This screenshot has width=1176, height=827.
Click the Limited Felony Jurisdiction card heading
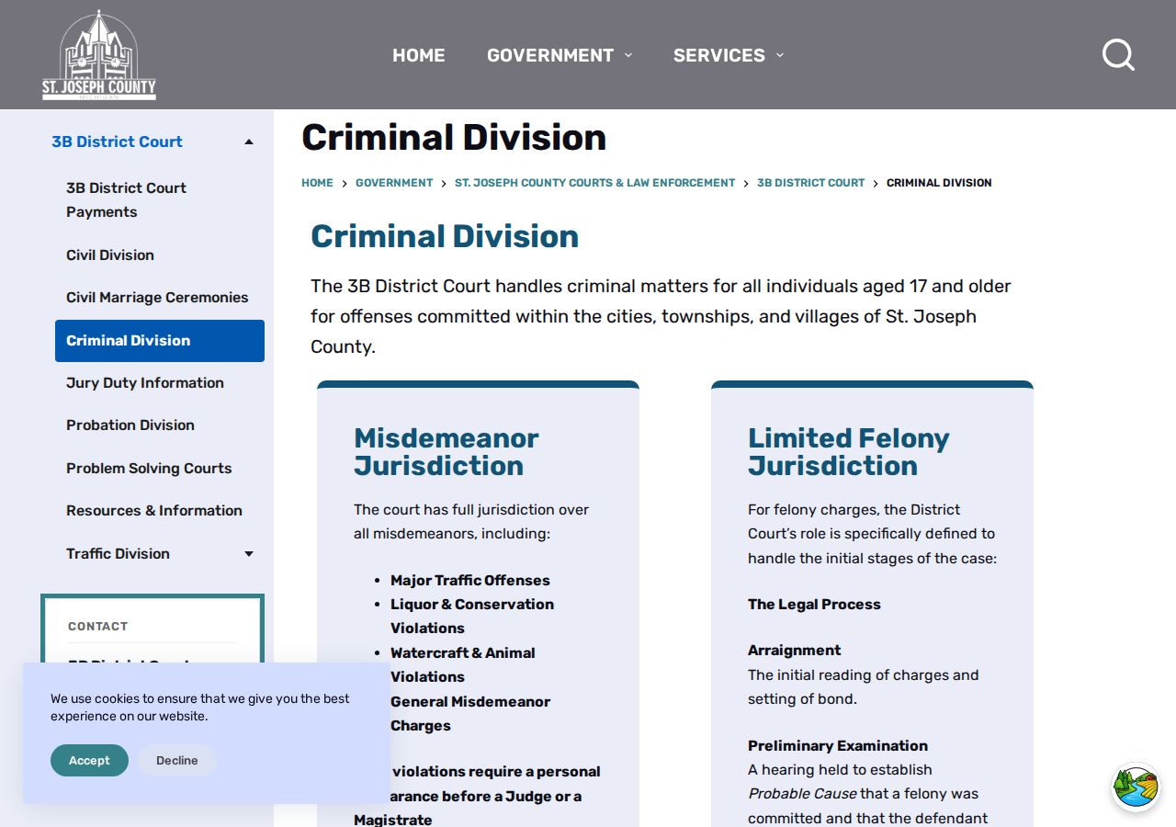848,452
